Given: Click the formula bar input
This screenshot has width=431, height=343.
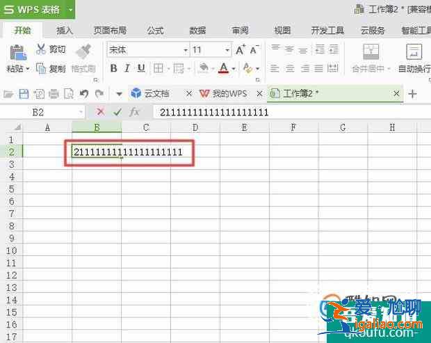Looking at the screenshot, I should pos(292,112).
